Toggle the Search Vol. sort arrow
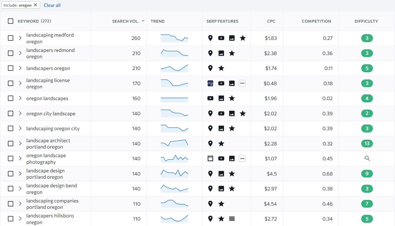The height and width of the screenshot is (226, 395). pos(143,21)
